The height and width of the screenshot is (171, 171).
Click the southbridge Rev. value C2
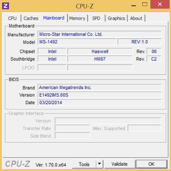coord(154,59)
